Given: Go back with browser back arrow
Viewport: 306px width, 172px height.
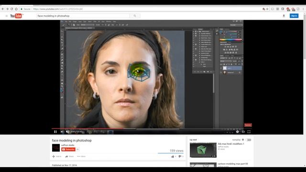Looking at the screenshot, I should 3,9.
